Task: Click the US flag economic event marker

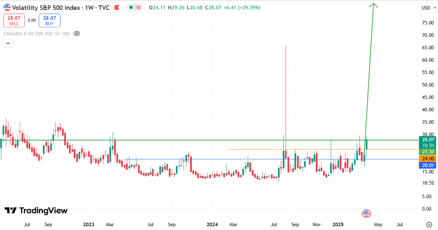Action: (366, 214)
